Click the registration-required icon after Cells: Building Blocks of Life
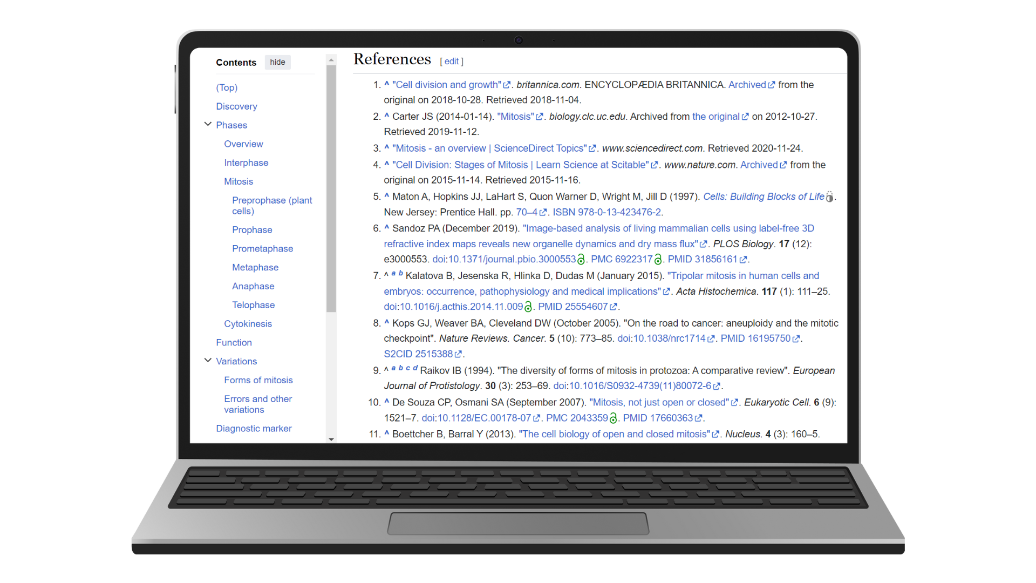1036x583 pixels. [829, 197]
